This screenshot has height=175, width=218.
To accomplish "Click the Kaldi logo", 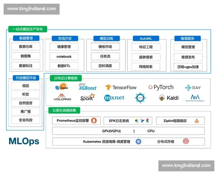I will point(169,98).
